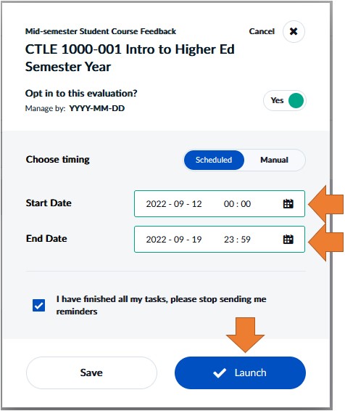Switch timing to Manual

tap(274, 160)
